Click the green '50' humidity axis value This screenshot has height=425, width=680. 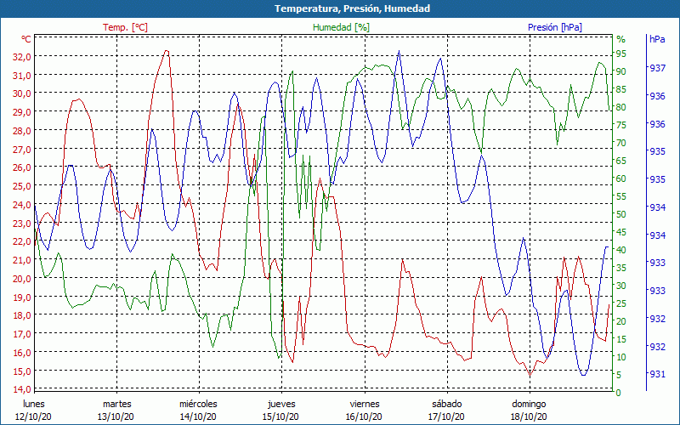coord(621,214)
